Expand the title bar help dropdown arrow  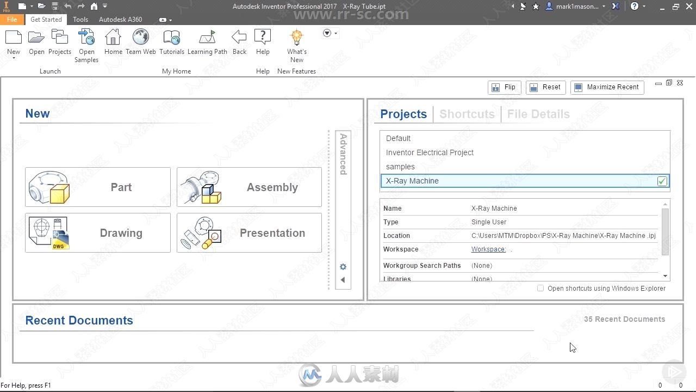[x=644, y=7]
